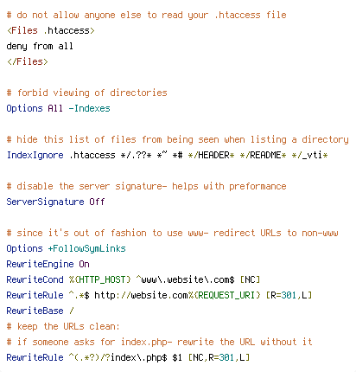
Task: Click the 'http://website.com' URL text
Action: 141,295
